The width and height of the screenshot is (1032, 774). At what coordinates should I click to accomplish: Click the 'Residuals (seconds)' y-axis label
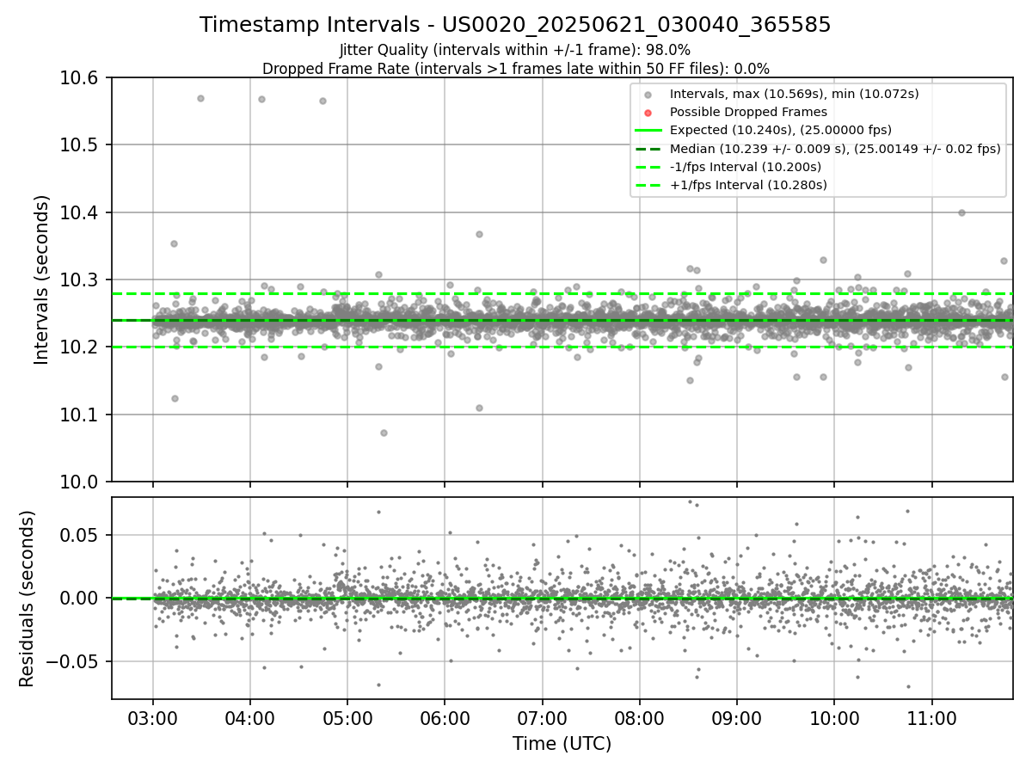click(x=27, y=599)
